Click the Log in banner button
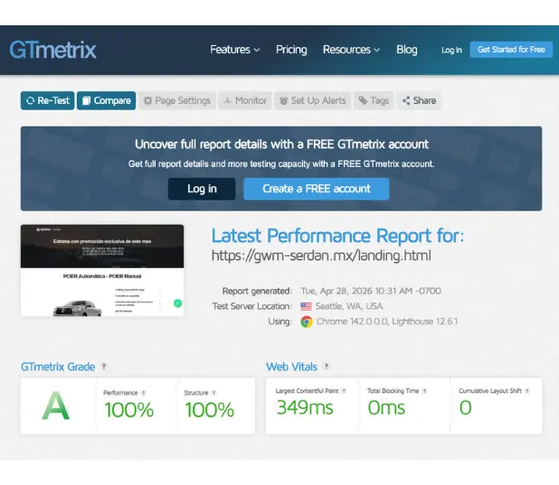Image resolution: width=559 pixels, height=485 pixels. [x=202, y=189]
